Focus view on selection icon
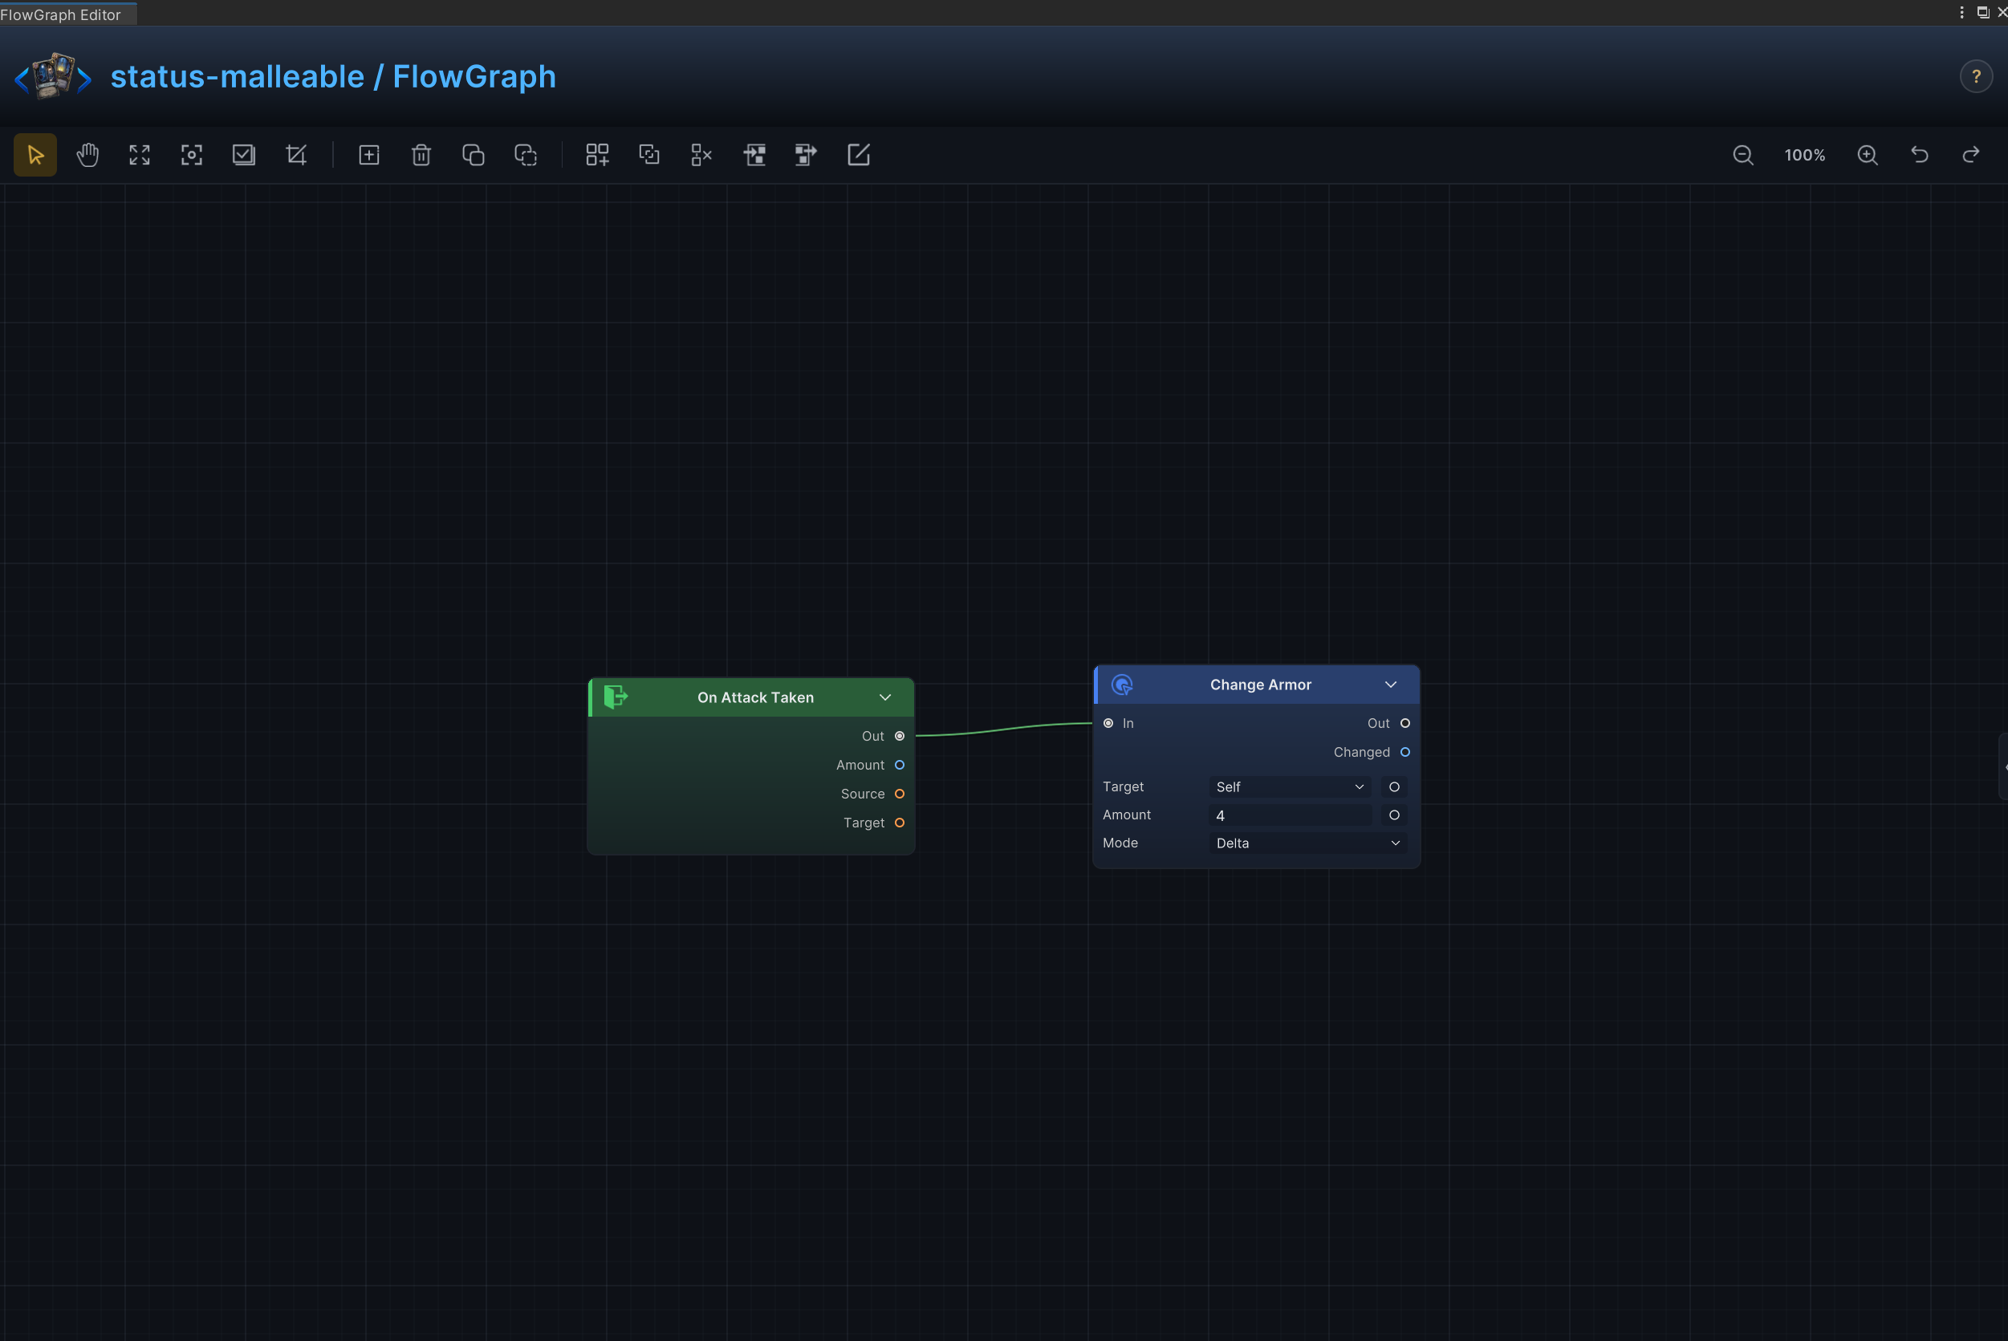Viewport: 2008px width, 1341px height. [192, 155]
